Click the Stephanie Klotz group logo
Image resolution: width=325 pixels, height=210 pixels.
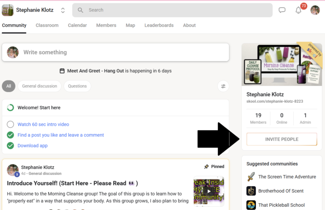click(x=8, y=10)
